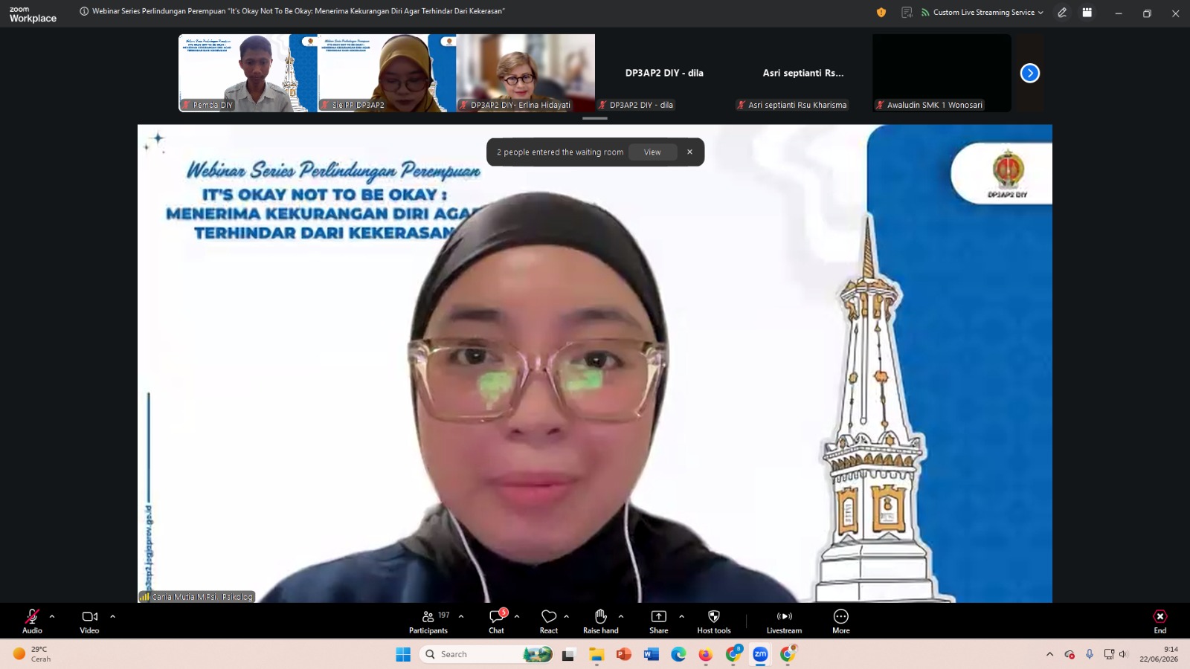1190x669 pixels.
Task: Open Word from taskbar
Action: point(652,654)
